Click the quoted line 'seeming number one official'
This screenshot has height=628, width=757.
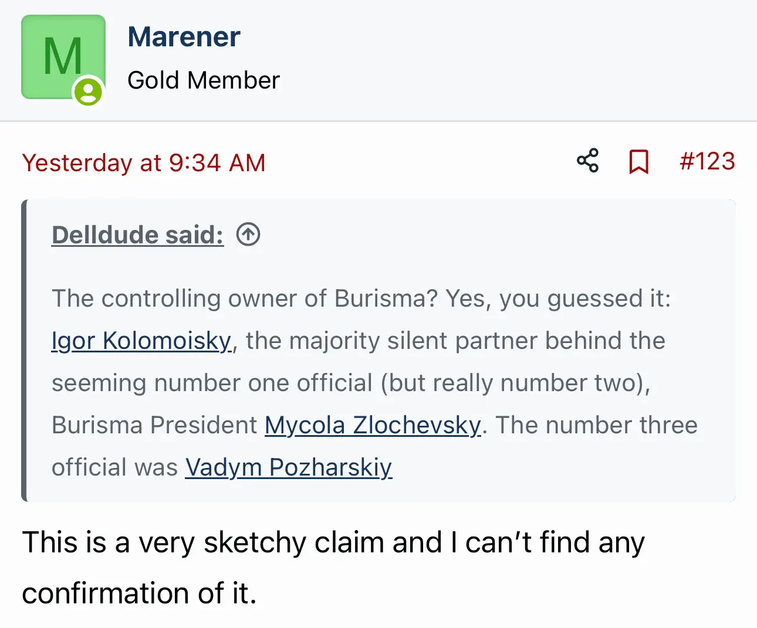pyautogui.click(x=212, y=383)
